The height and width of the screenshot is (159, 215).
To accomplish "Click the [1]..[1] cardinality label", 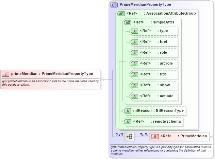I will (x=144, y=134).
